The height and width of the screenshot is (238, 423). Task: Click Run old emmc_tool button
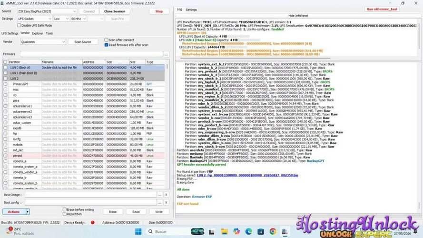click(x=382, y=9)
